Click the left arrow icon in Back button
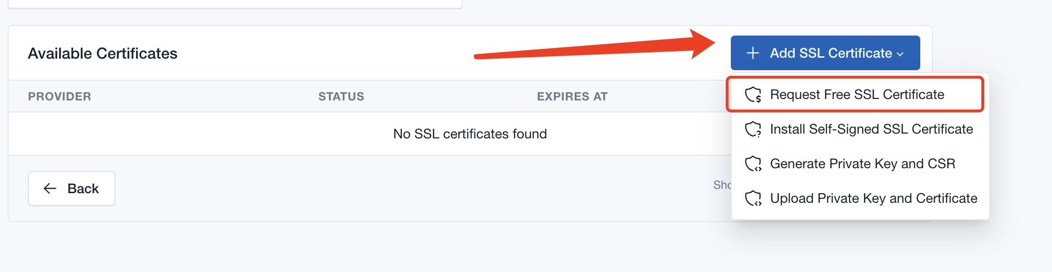This screenshot has height=272, width=1052. click(50, 188)
